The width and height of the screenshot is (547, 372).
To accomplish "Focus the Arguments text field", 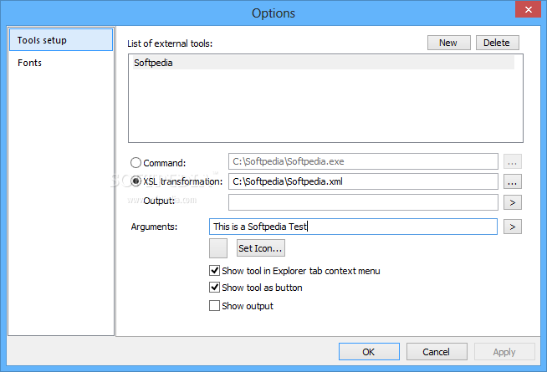I will (353, 227).
